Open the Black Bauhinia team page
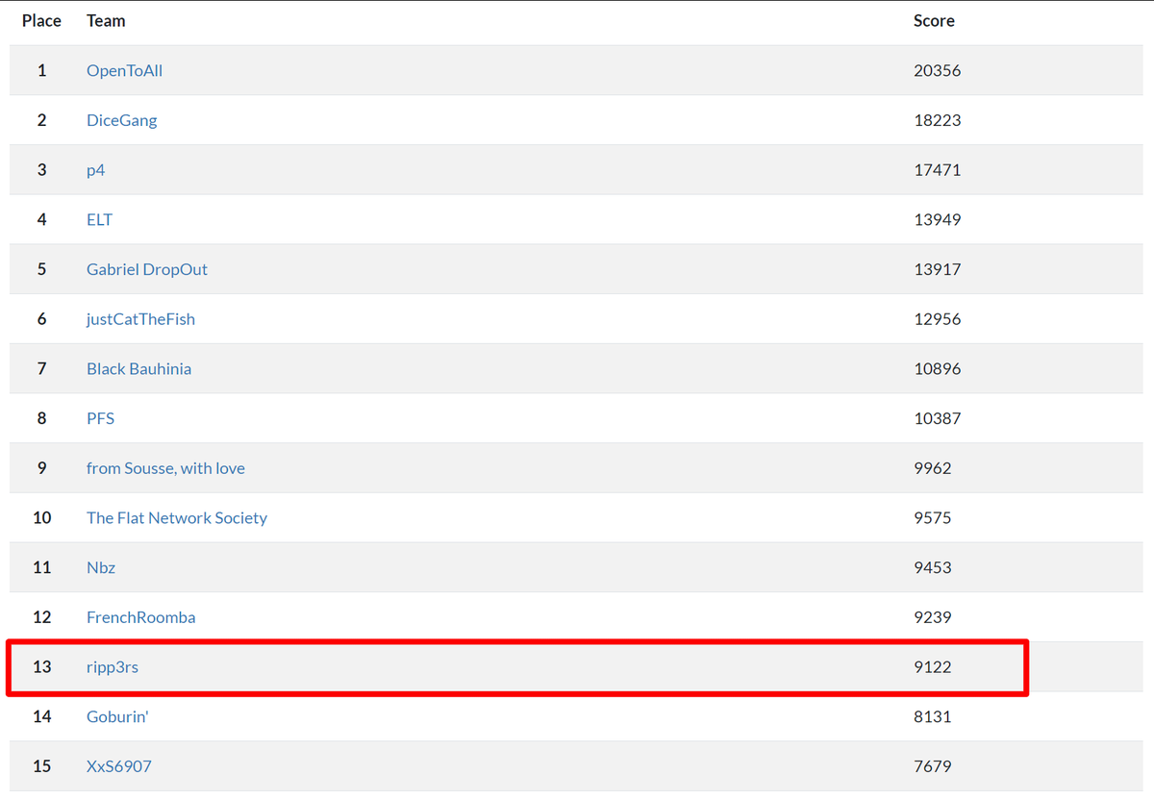The image size is (1154, 800). pos(138,368)
